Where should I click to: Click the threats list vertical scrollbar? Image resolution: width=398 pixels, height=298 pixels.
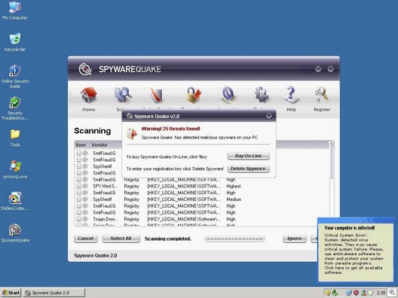(331, 184)
